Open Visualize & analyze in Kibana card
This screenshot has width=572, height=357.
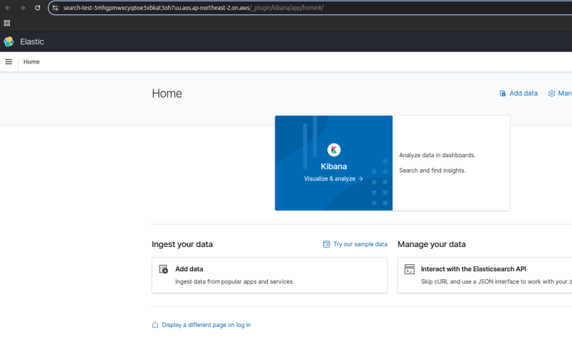[x=333, y=178]
